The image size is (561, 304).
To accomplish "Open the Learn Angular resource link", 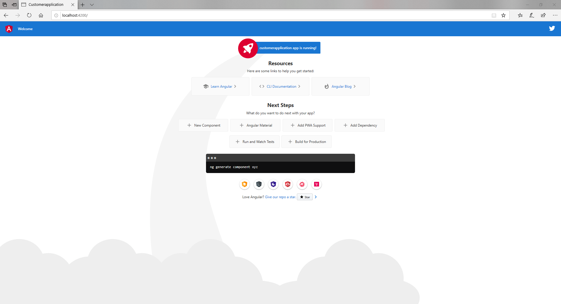I will tap(220, 86).
